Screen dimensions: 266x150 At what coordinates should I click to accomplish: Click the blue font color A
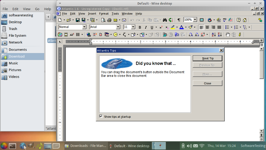tap(182, 27)
